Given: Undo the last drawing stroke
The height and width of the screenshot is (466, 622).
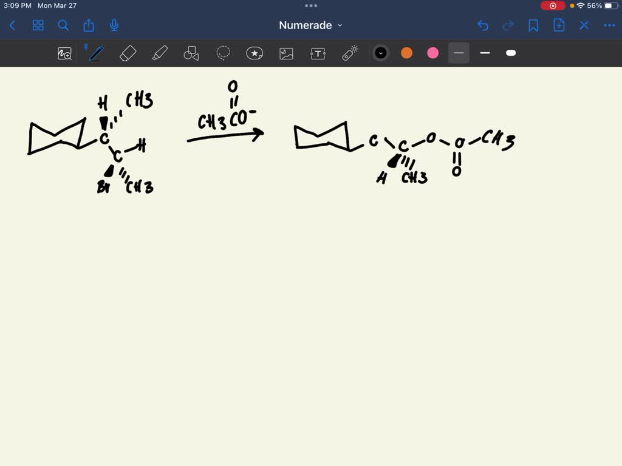Looking at the screenshot, I should pos(483,25).
